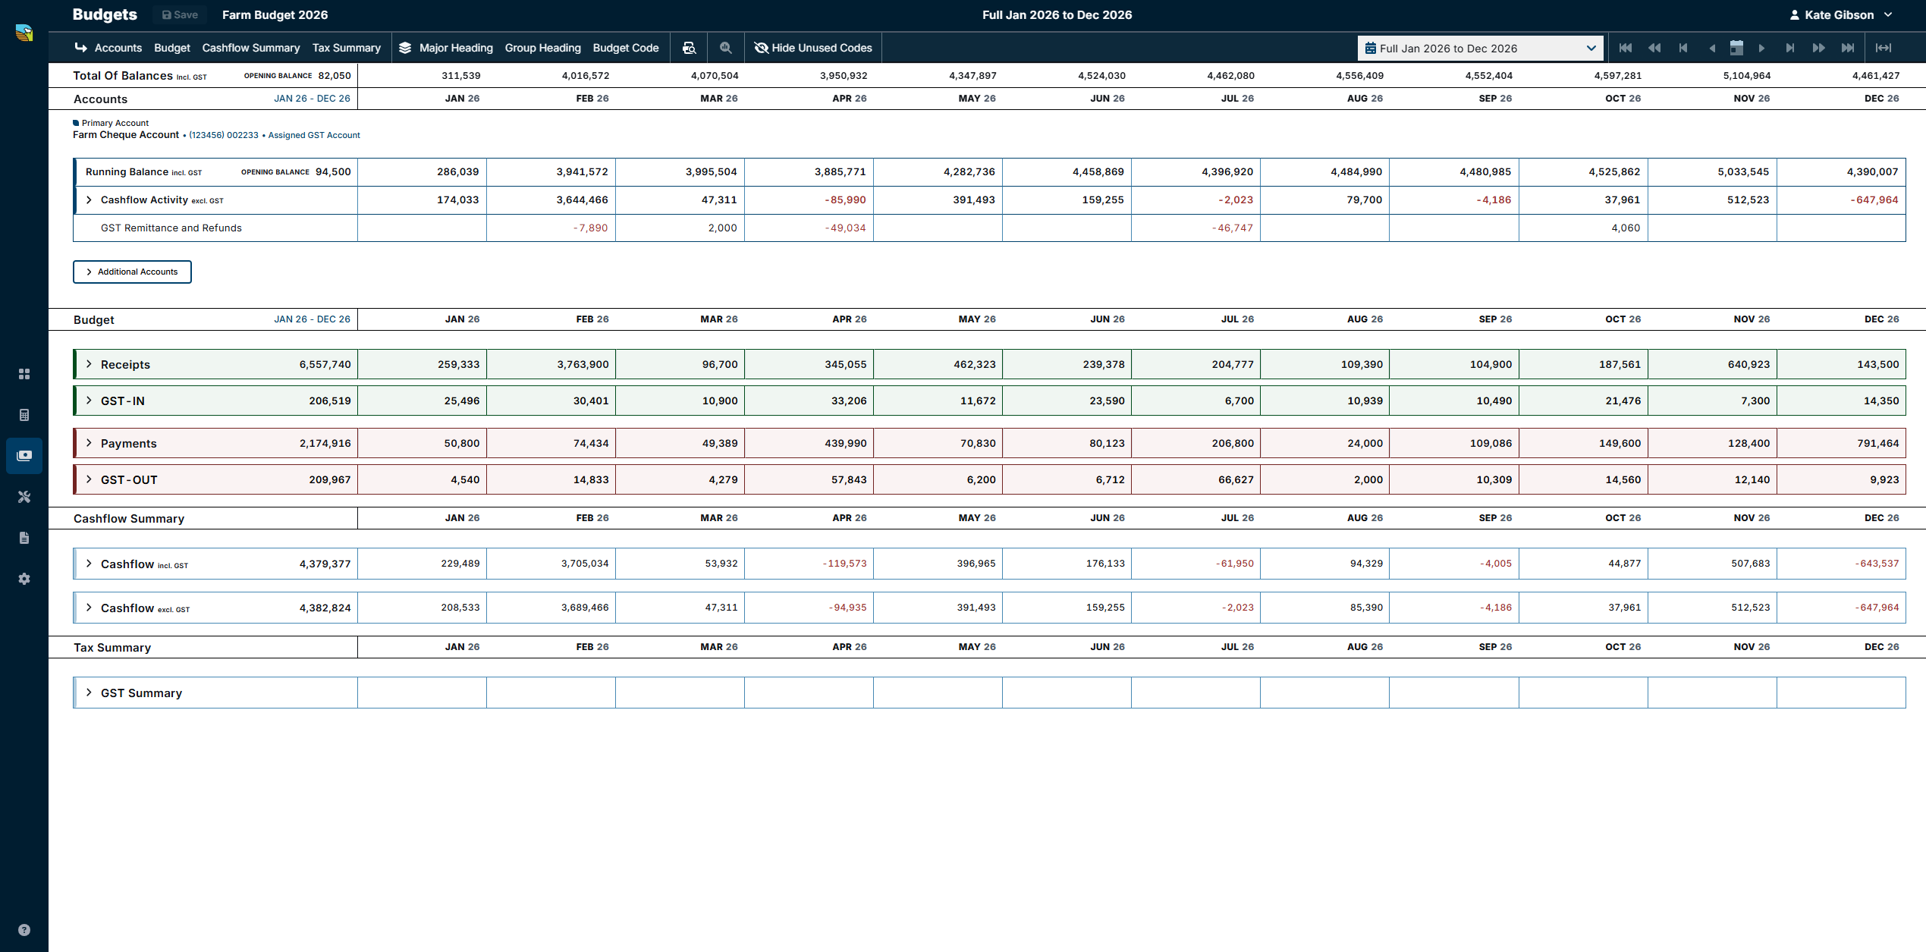Select Group Heading grouping

(543, 48)
